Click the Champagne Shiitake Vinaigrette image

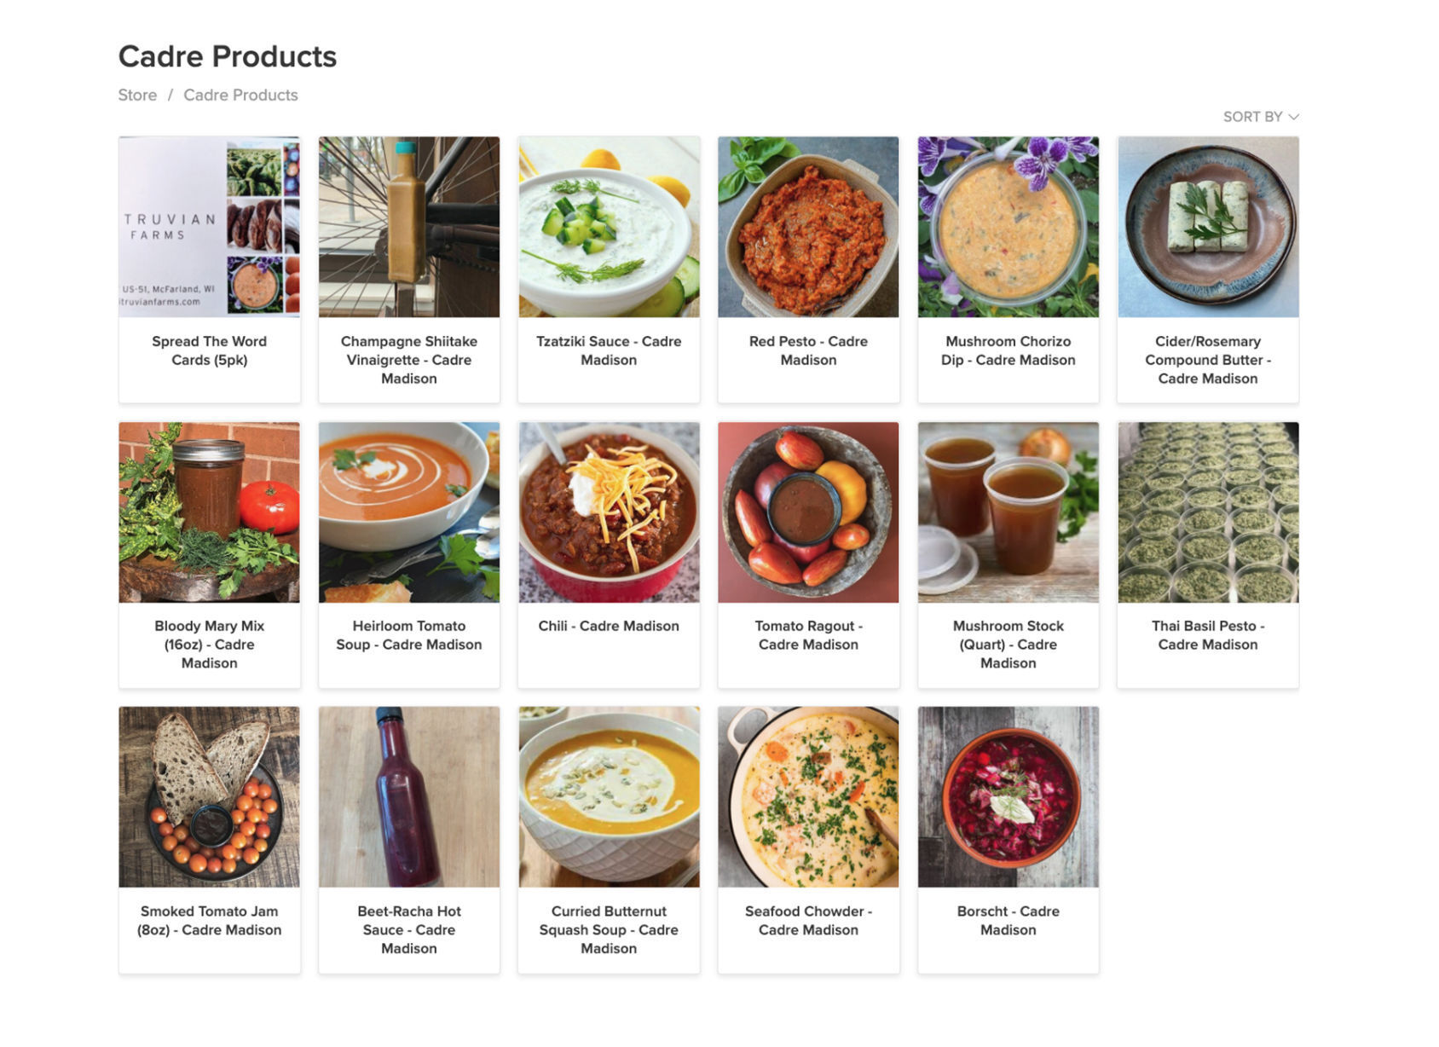(x=408, y=226)
